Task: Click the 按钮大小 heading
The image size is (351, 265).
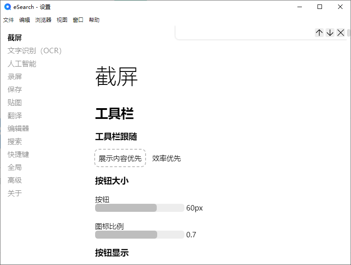Action: click(112, 181)
